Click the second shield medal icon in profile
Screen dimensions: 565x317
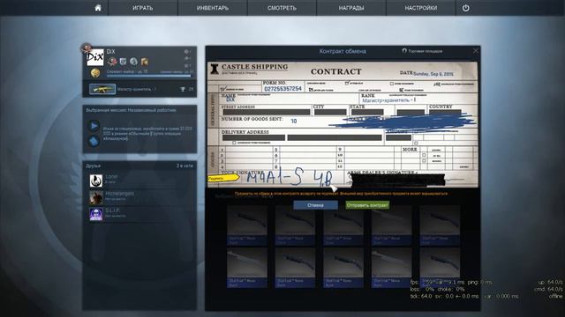124,62
